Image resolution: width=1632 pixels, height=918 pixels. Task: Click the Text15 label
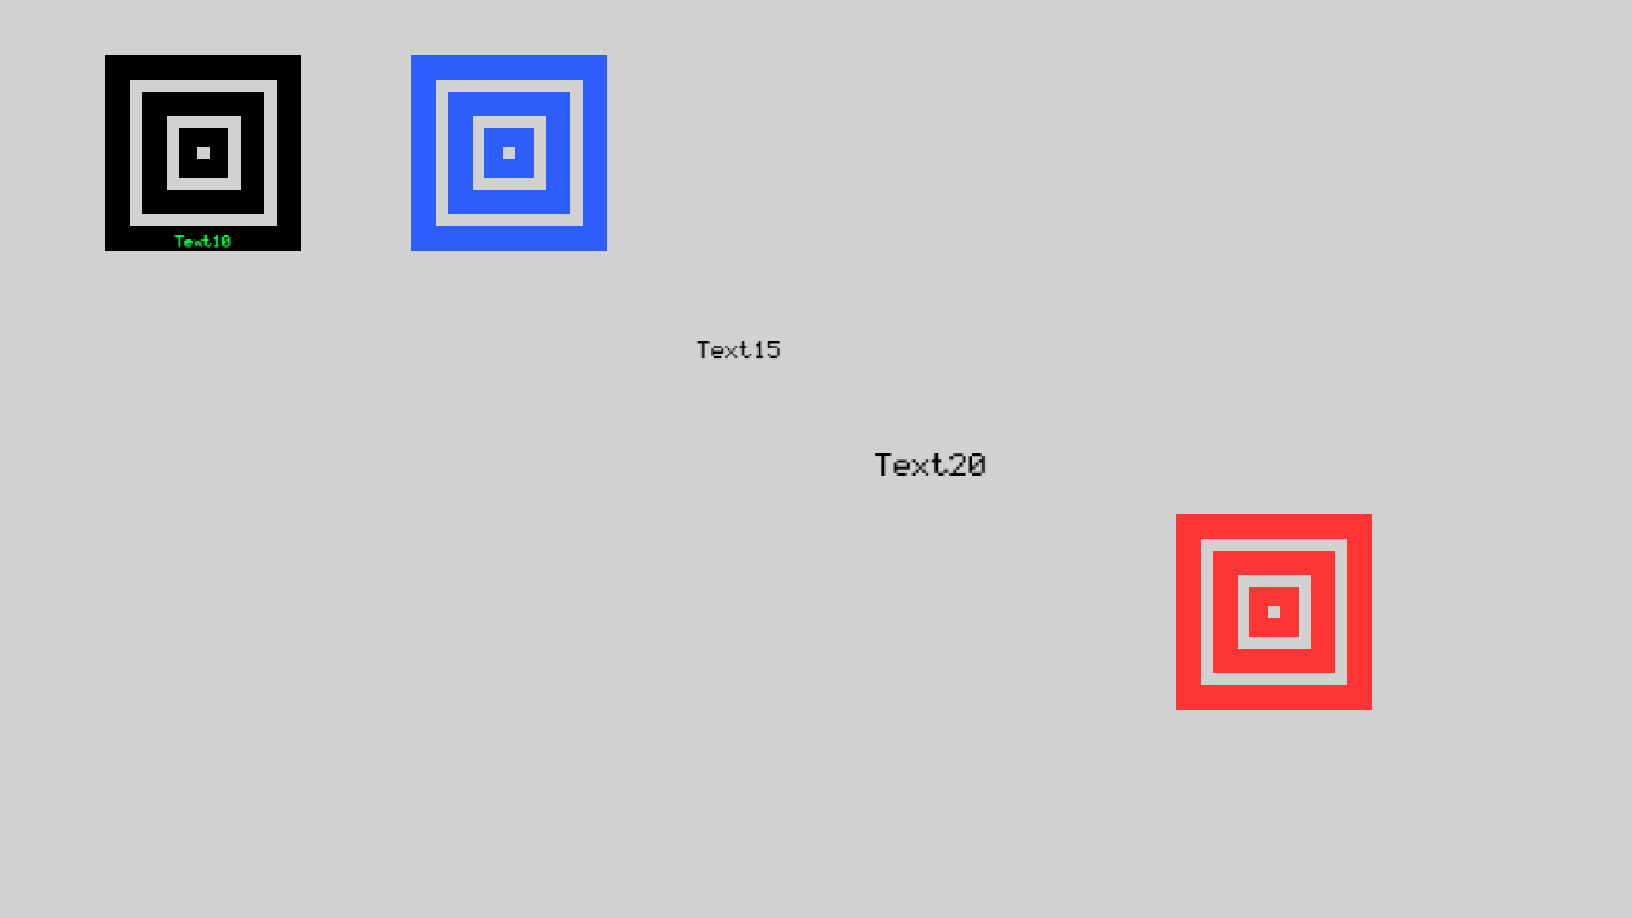[738, 349]
